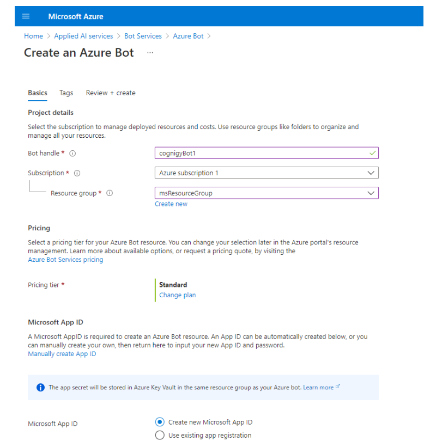
Task: Go to Bot Services in breadcrumb
Action: (143, 36)
